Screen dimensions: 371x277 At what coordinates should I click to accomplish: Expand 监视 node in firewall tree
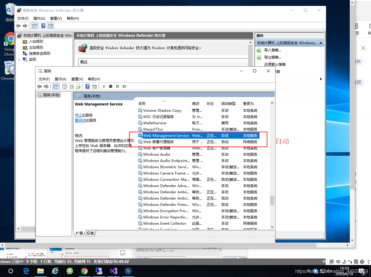[19, 59]
